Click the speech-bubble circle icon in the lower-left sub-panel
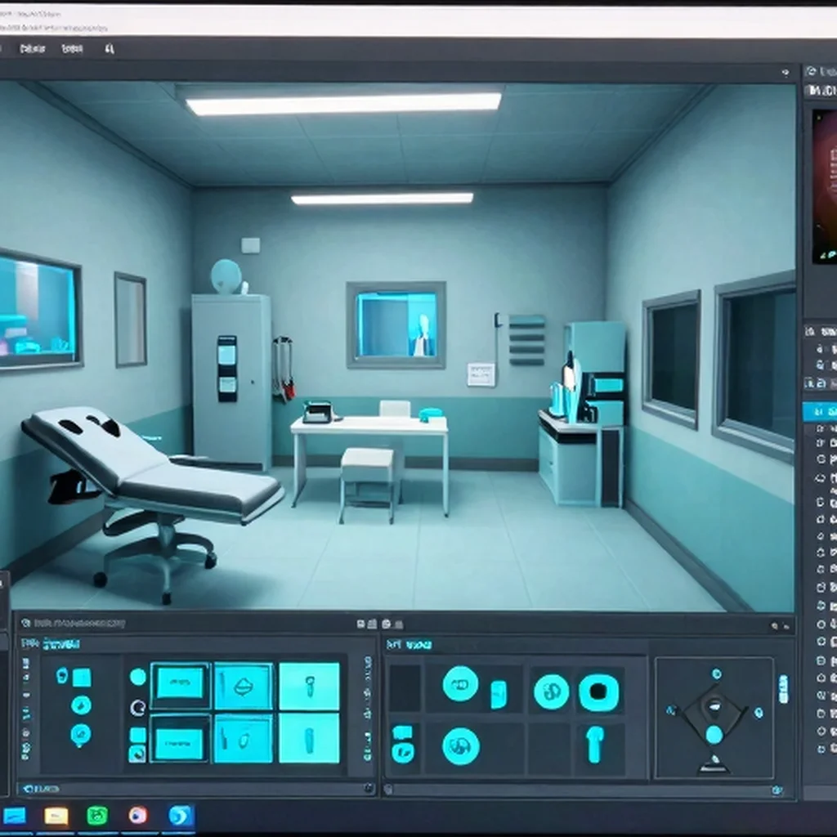 [81, 736]
